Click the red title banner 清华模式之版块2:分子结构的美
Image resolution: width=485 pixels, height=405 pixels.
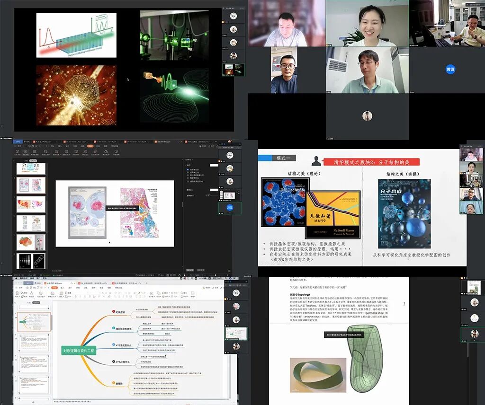[x=371, y=162]
